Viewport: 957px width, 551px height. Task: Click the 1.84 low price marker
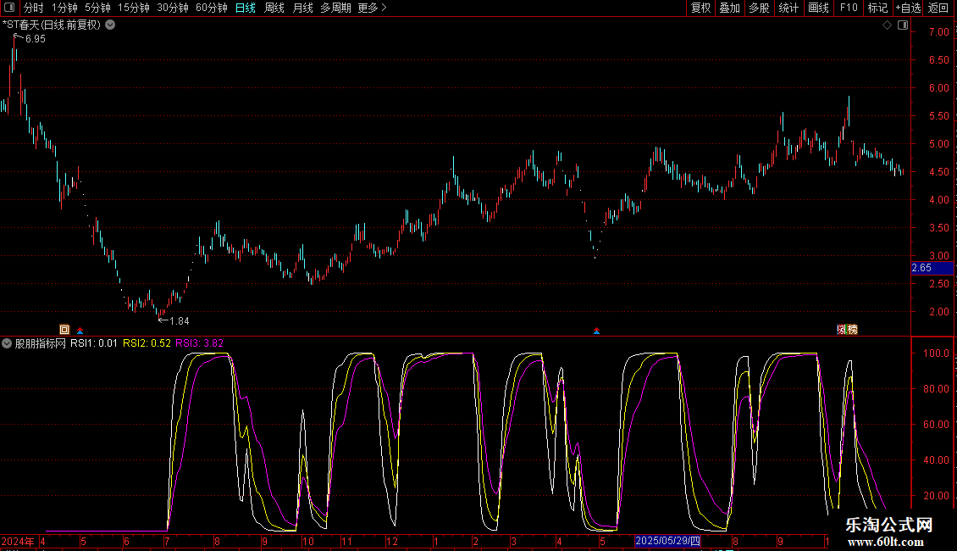point(178,320)
